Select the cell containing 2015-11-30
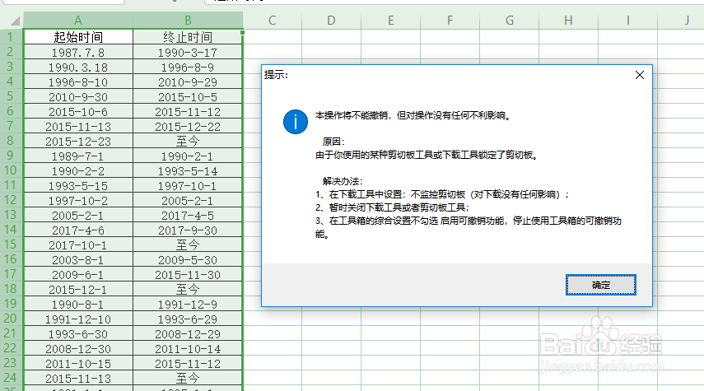The image size is (704, 391). [188, 274]
